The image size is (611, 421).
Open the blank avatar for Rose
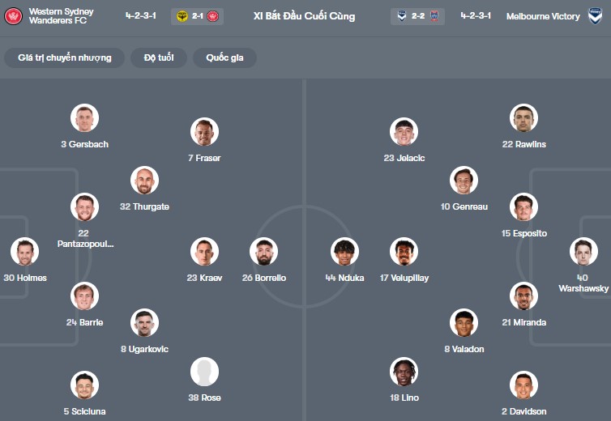pos(204,372)
